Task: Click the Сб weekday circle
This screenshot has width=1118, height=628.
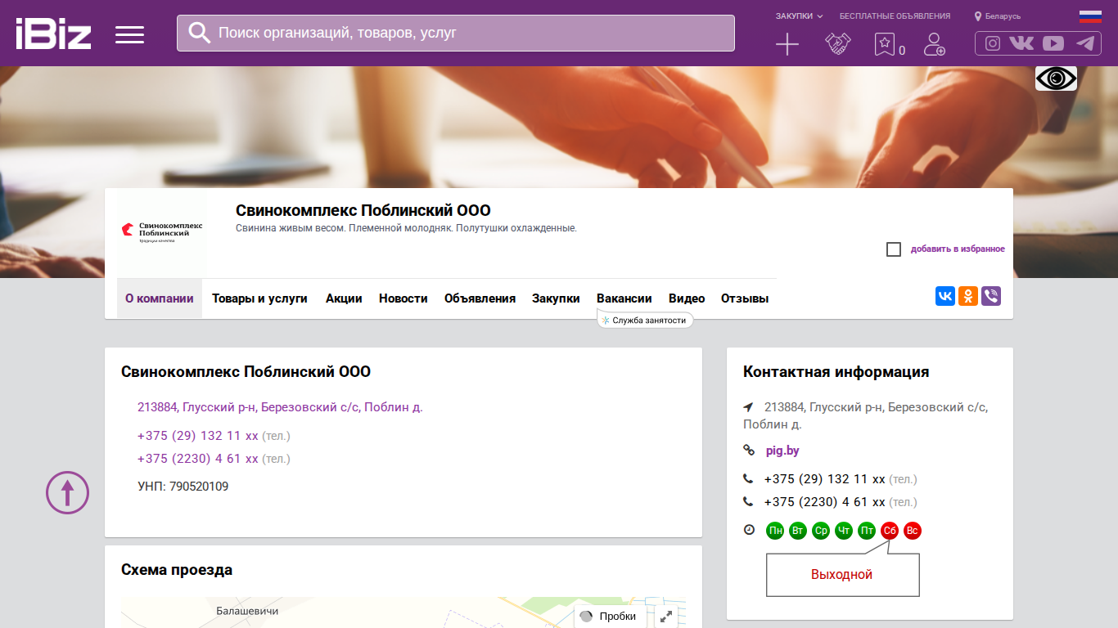Action: point(890,531)
